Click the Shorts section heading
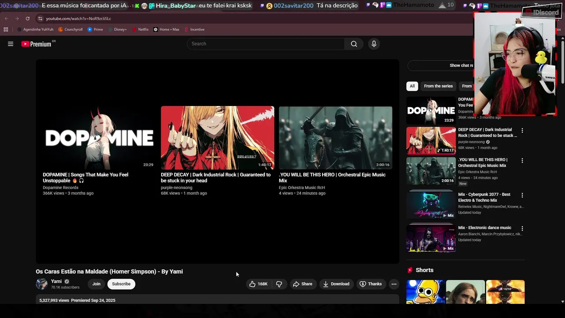The height and width of the screenshot is (318, 565). pyautogui.click(x=425, y=270)
